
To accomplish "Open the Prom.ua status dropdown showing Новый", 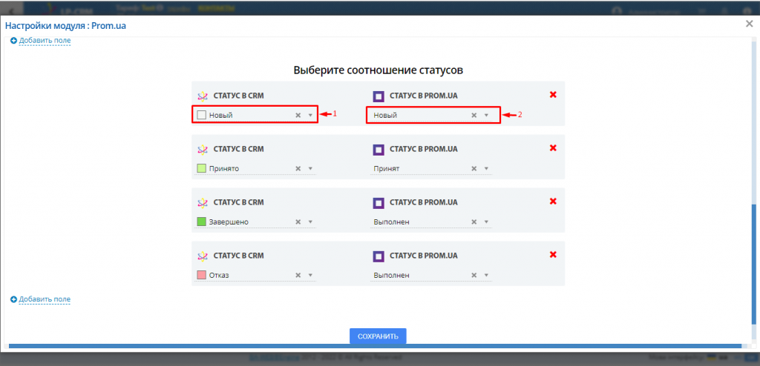I will [x=486, y=116].
